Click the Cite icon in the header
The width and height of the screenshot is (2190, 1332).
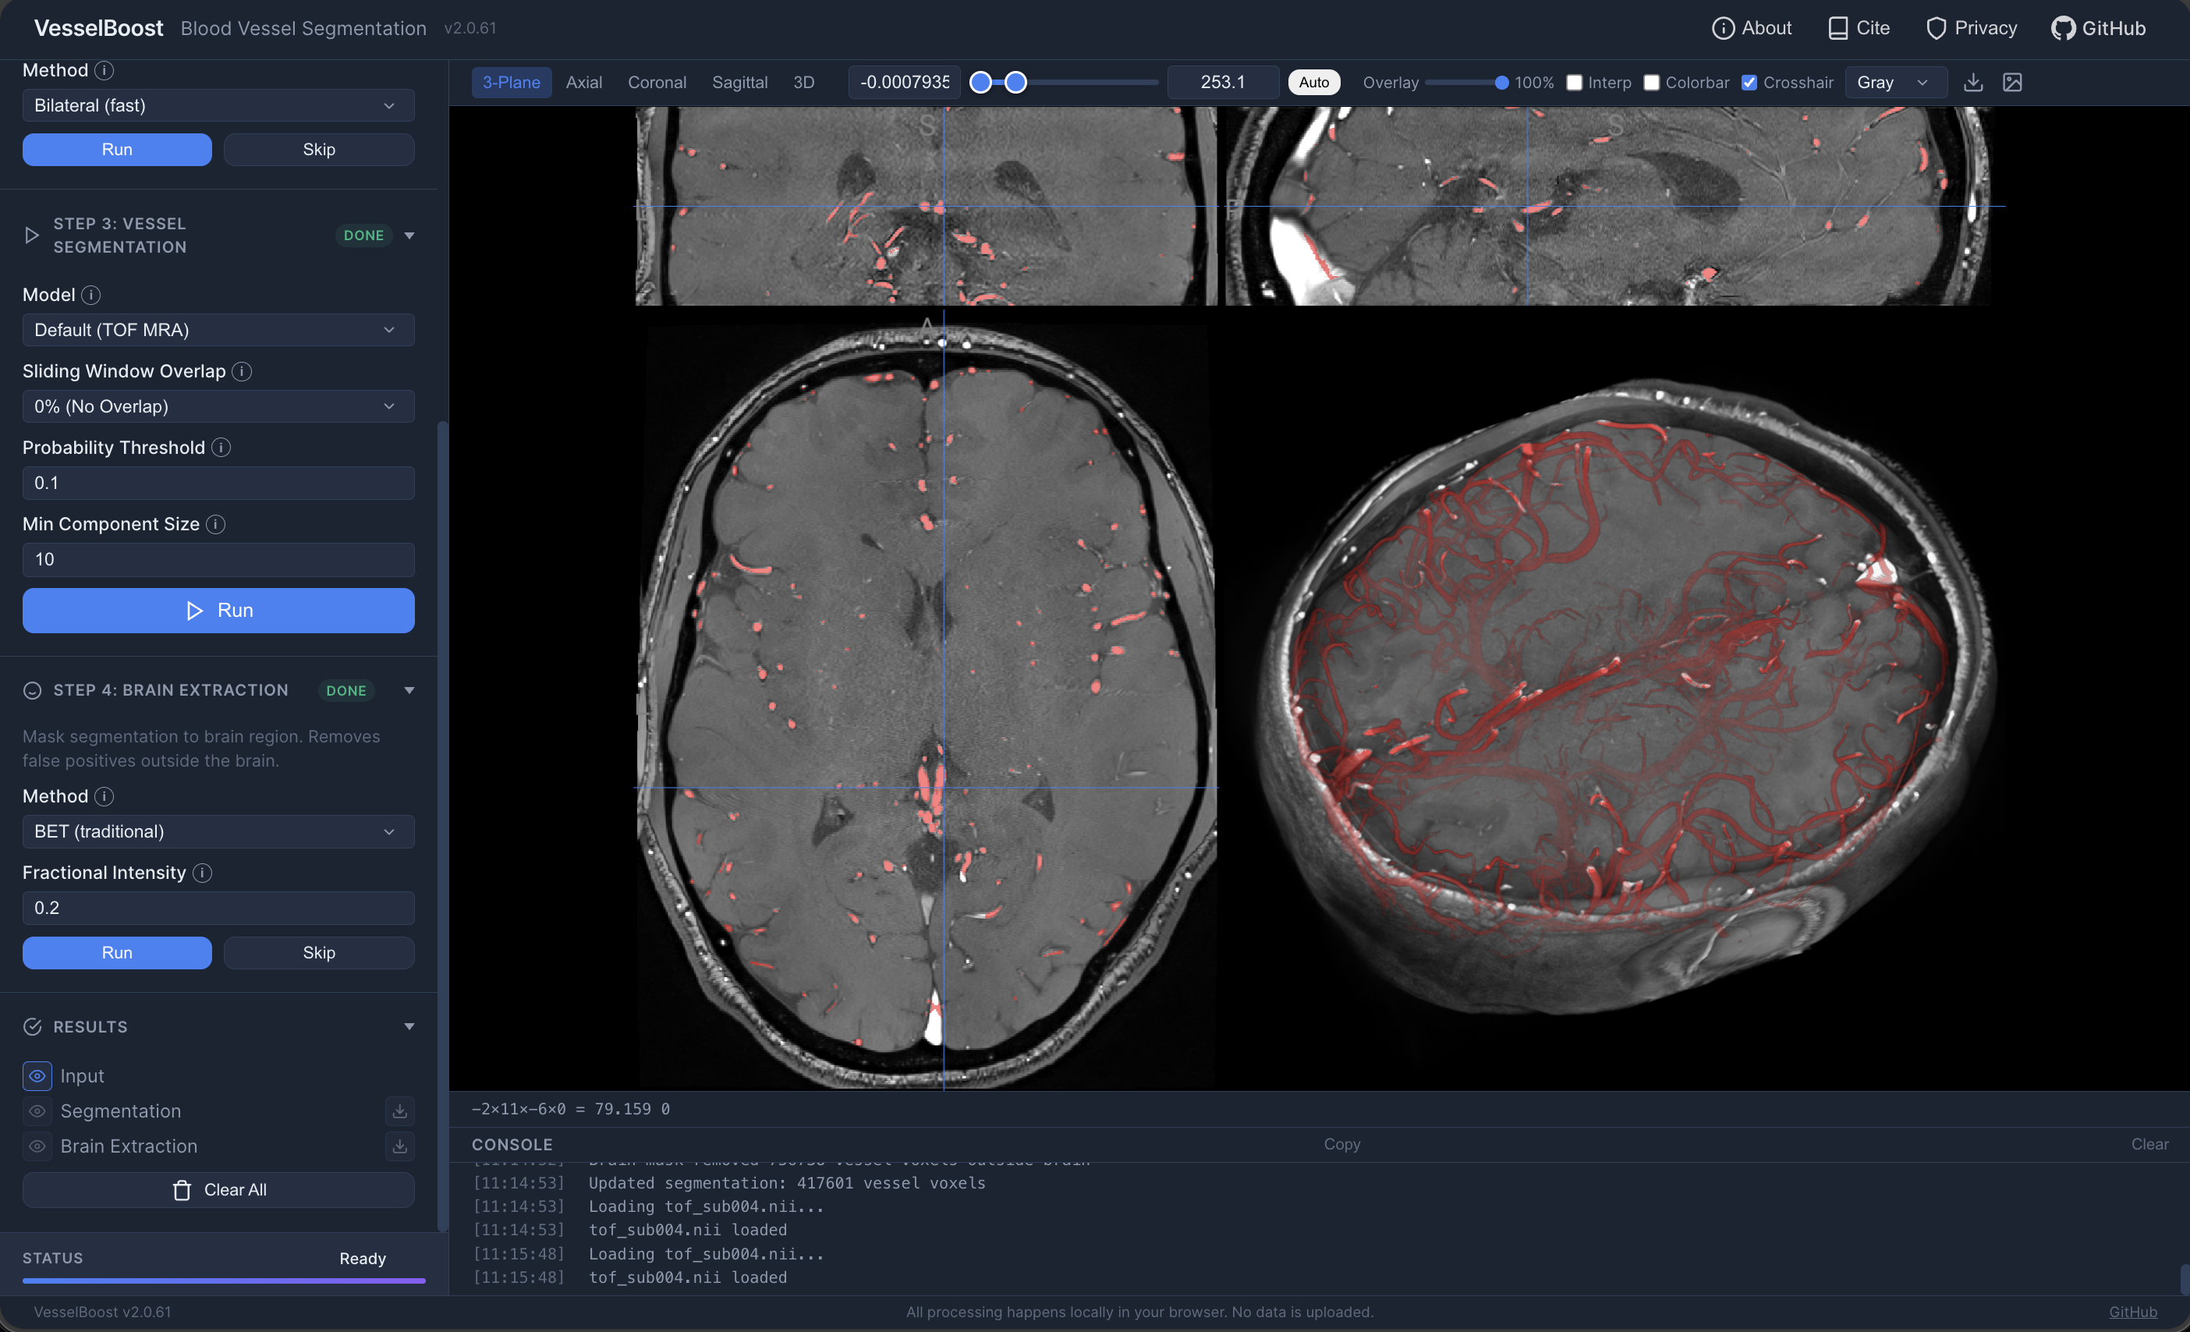pos(1838,27)
